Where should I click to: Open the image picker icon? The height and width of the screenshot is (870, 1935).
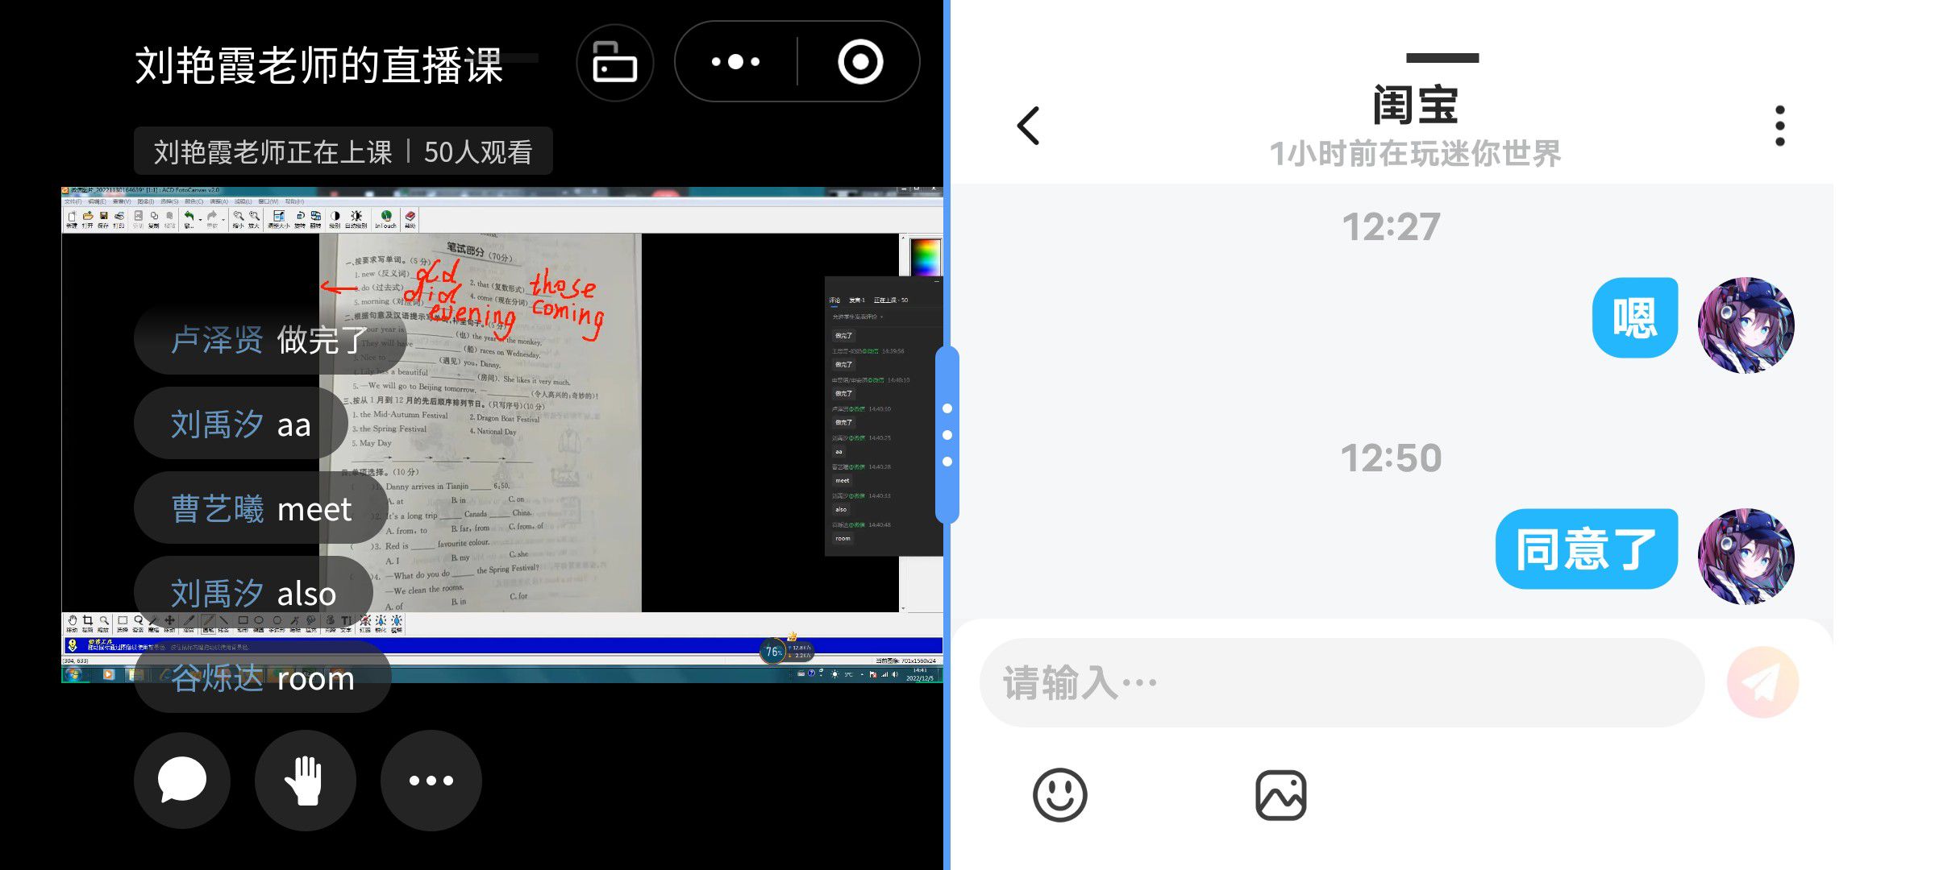[1280, 794]
